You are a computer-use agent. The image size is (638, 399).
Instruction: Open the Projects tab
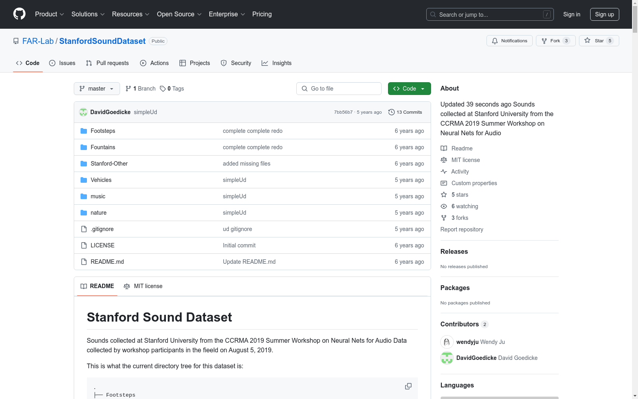point(195,63)
